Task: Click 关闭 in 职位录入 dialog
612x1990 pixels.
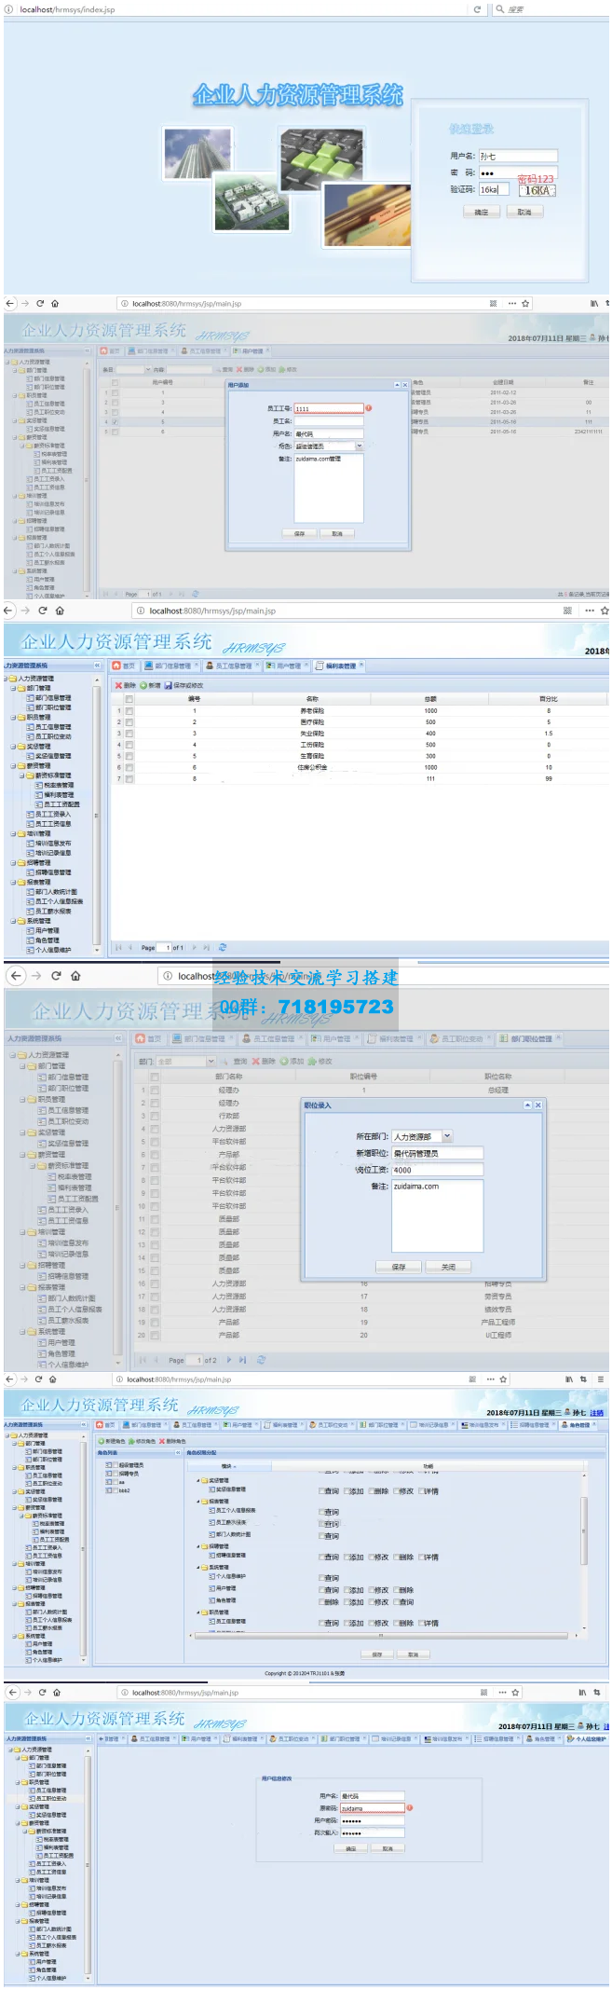Action: pos(448,1267)
